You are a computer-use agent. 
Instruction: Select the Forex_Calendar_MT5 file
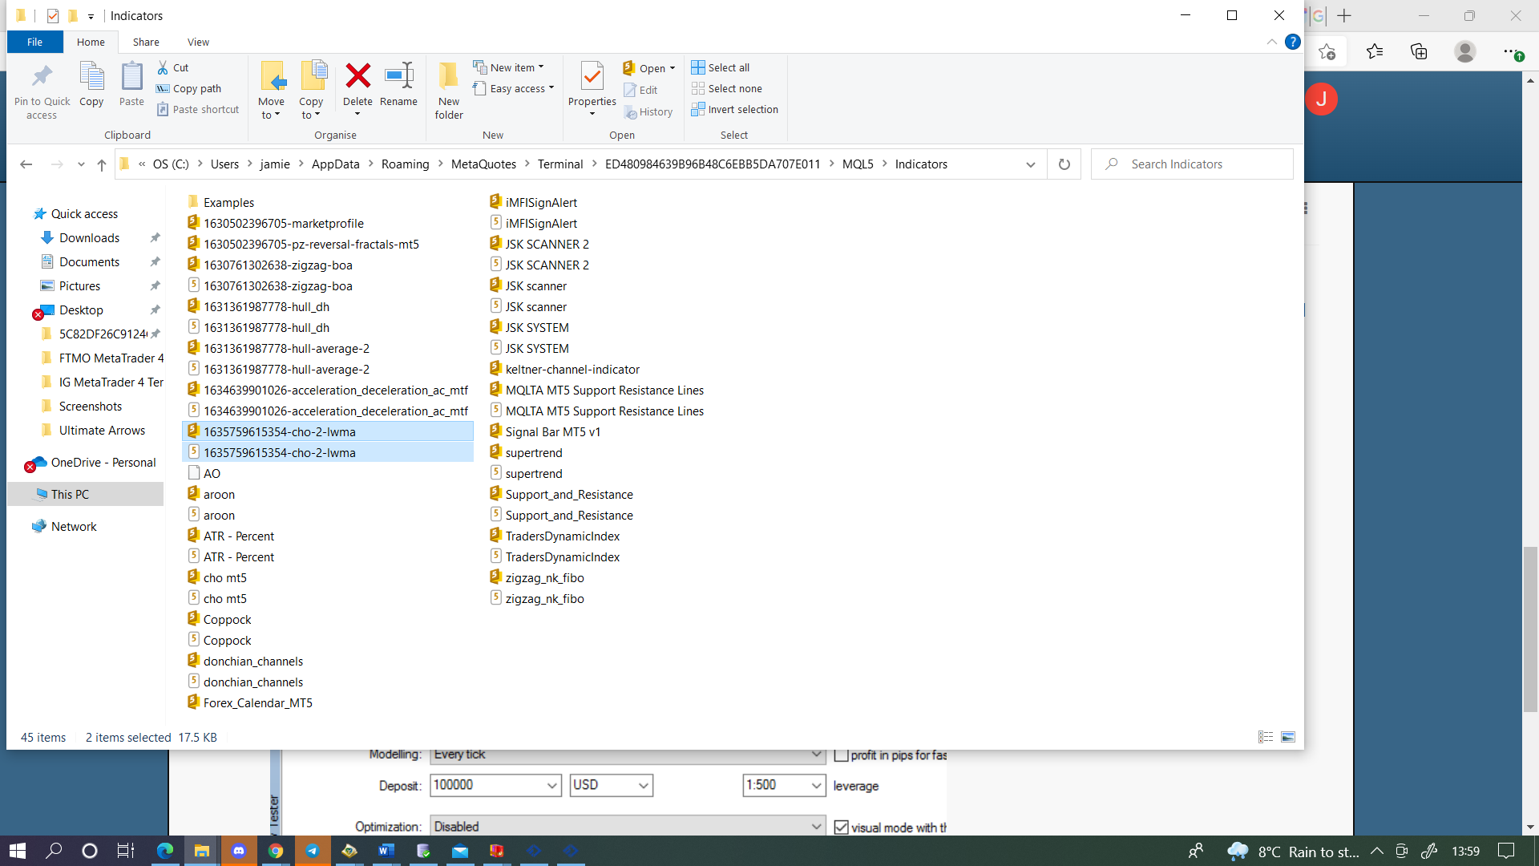[257, 703]
